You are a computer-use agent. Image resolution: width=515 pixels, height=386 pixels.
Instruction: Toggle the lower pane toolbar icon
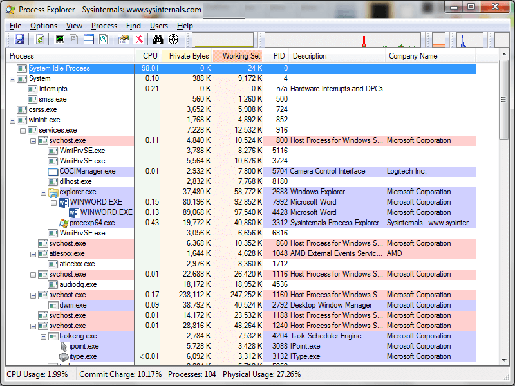click(89, 39)
